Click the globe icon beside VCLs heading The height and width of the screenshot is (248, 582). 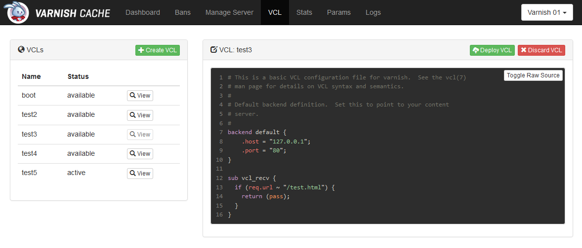21,50
